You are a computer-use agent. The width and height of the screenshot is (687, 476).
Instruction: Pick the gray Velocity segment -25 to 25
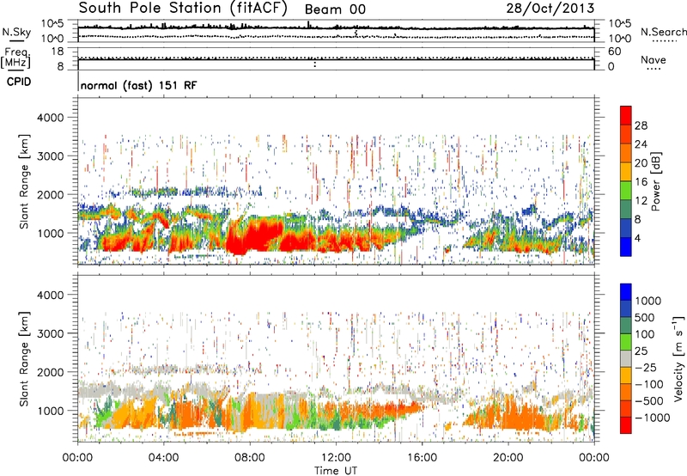(626, 359)
